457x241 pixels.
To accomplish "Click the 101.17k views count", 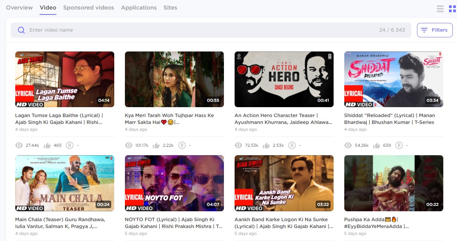I will 142,145.
